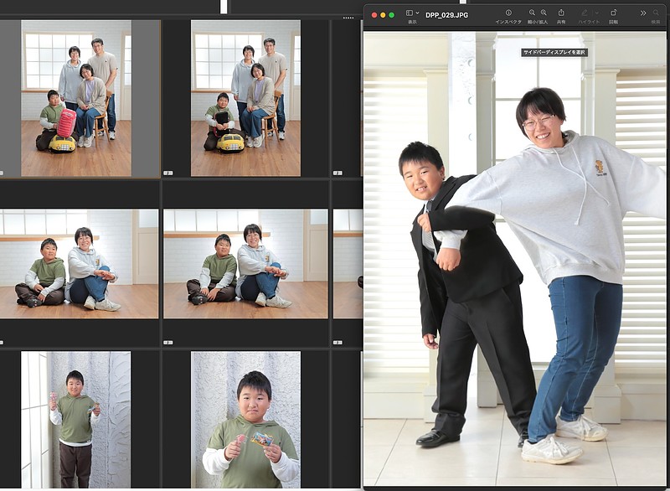Screen dimensions: 670x491
Task: Toggle the sidebar display (表示) button
Action: click(x=410, y=13)
